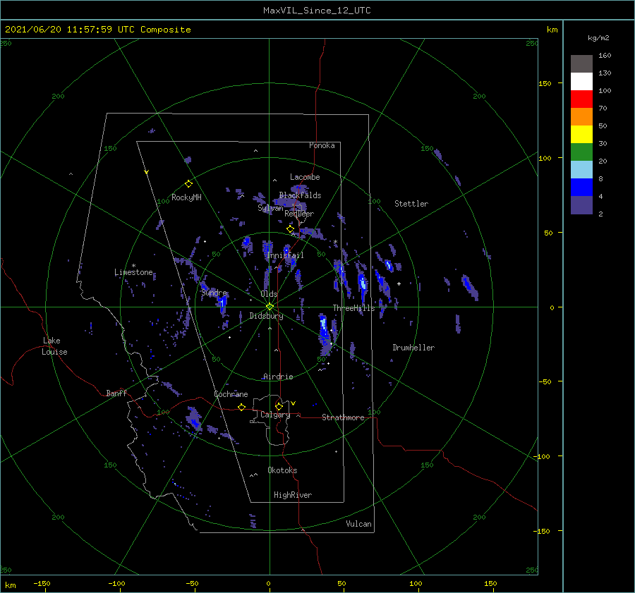Click the blue 8 kg/m2 legend swatch
635x593 pixels.
[x=581, y=187]
